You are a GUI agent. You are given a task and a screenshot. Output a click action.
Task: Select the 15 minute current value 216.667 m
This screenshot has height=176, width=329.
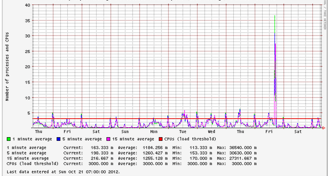point(102,158)
